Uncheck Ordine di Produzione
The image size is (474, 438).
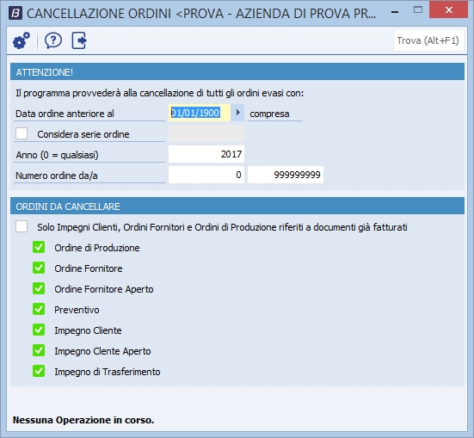coord(39,247)
